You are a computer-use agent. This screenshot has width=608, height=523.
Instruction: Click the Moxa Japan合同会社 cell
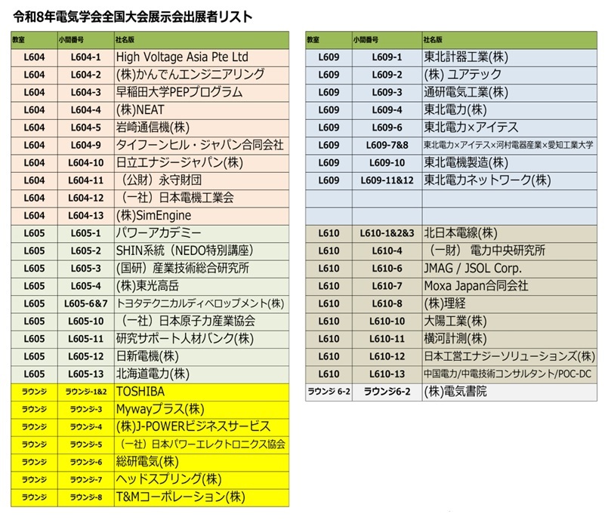pyautogui.click(x=476, y=286)
